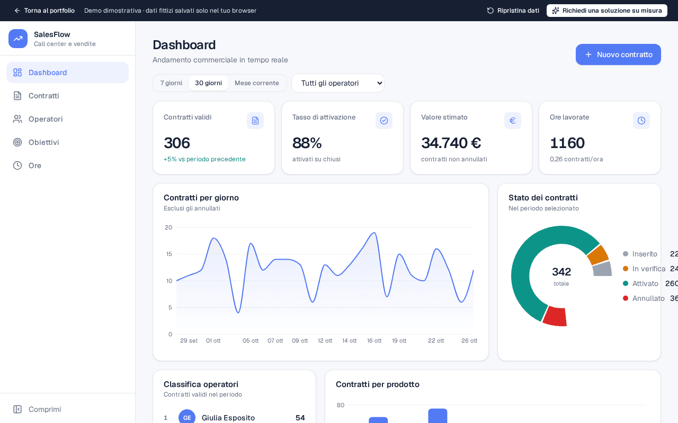Click the gray Inserito legend dot
Viewport: 678px width, 423px height.
626,254
